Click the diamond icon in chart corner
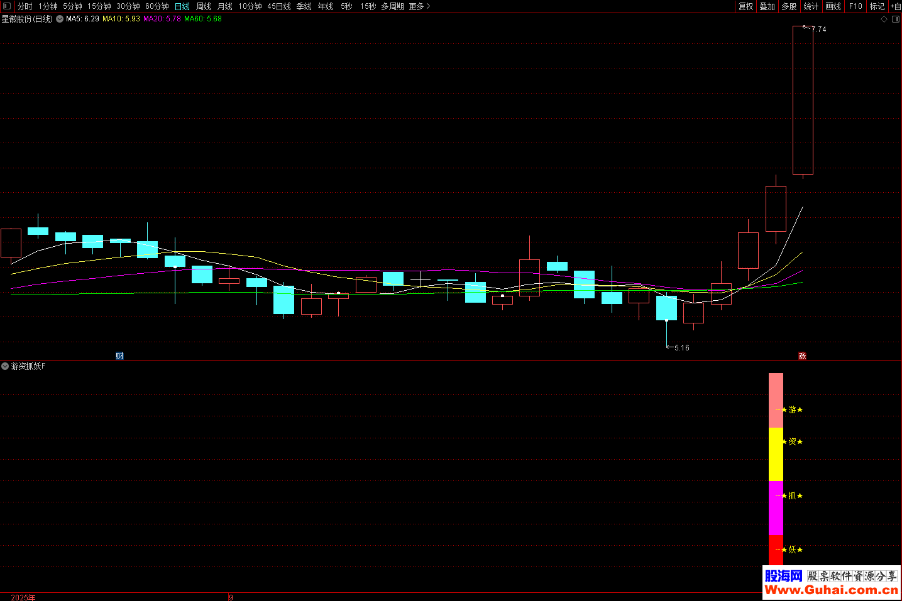 point(884,19)
